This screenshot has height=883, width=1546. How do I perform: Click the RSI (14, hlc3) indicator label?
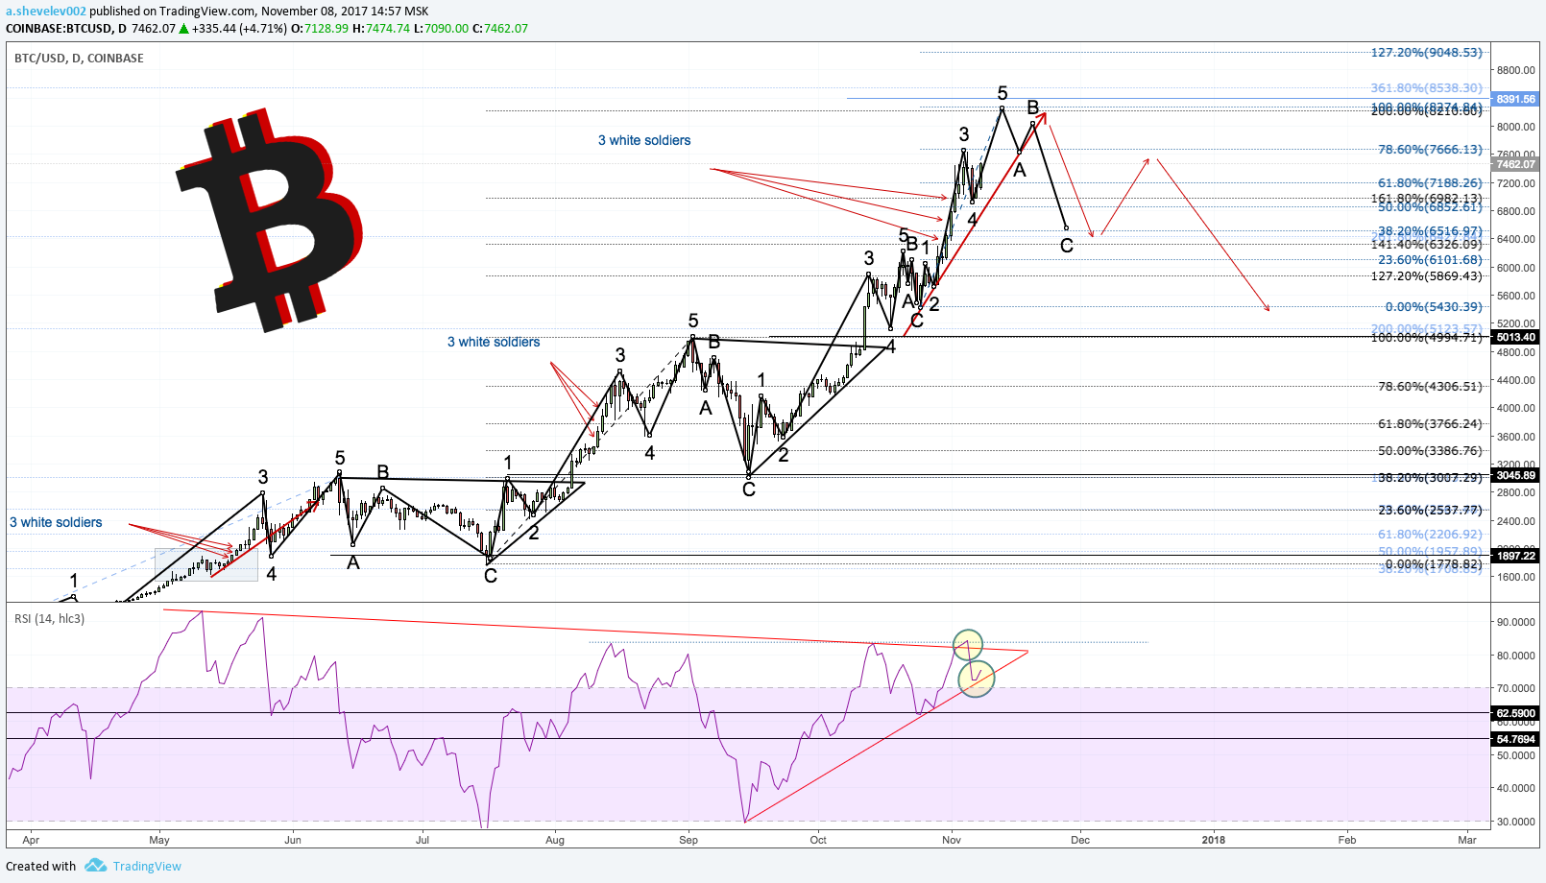(x=49, y=618)
